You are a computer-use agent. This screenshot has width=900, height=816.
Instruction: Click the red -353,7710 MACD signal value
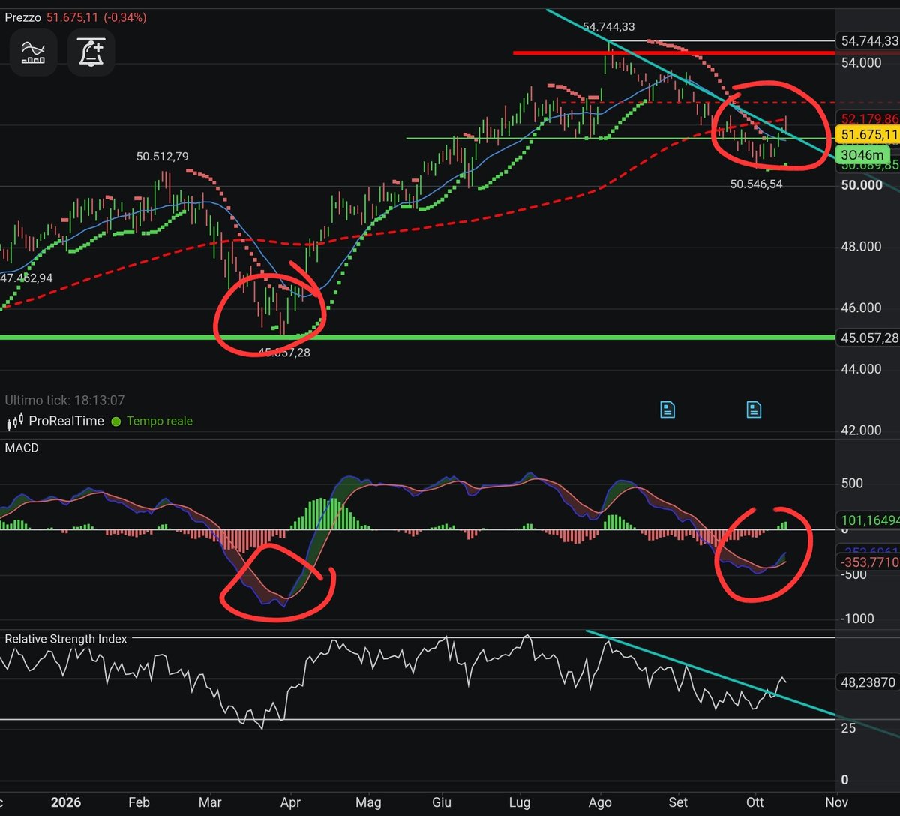pyautogui.click(x=869, y=562)
